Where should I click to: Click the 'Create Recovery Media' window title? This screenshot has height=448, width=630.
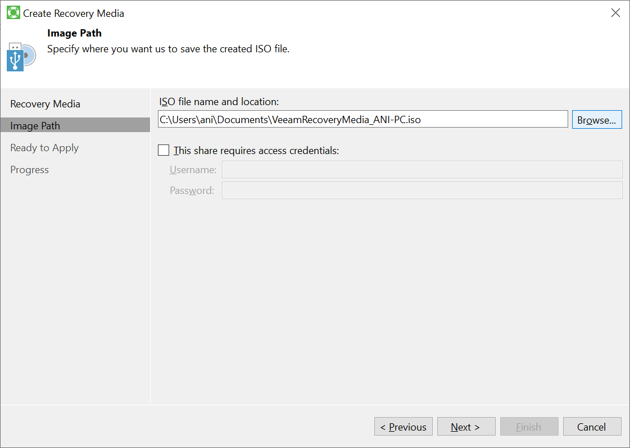[74, 13]
